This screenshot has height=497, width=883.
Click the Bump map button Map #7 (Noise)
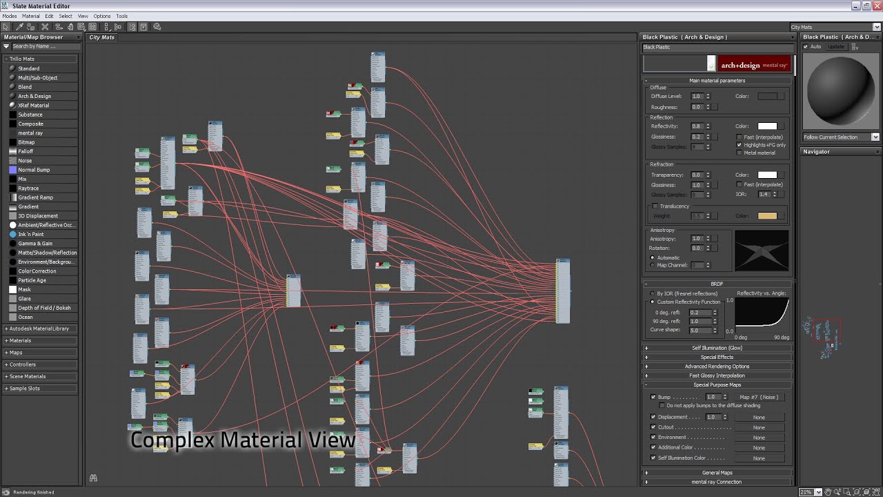coord(759,397)
